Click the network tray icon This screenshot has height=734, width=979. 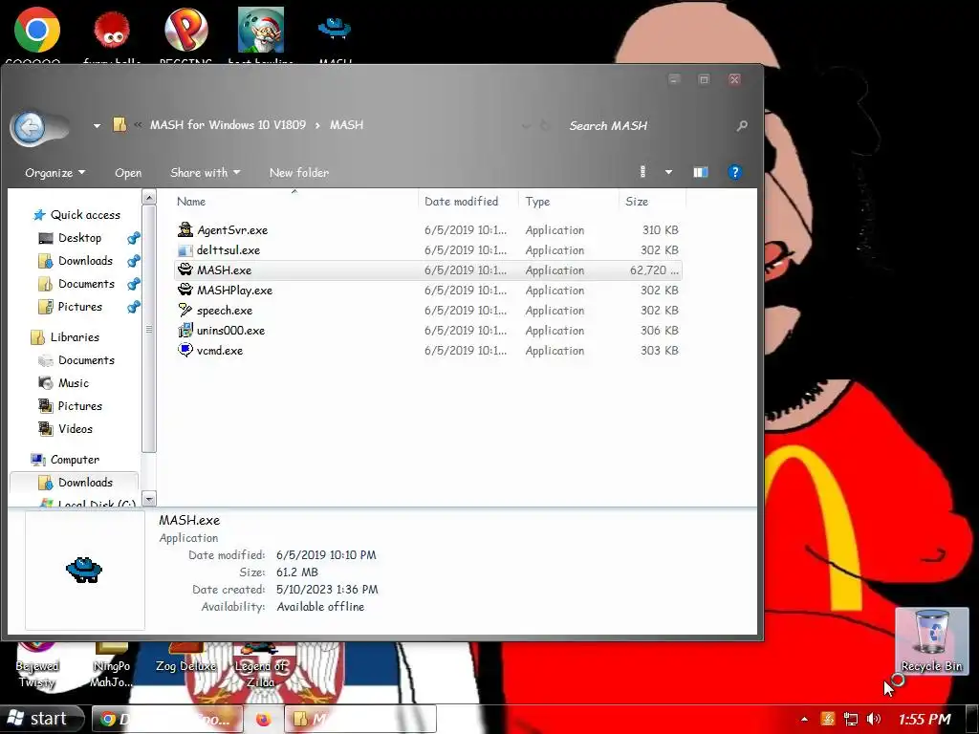(x=850, y=719)
